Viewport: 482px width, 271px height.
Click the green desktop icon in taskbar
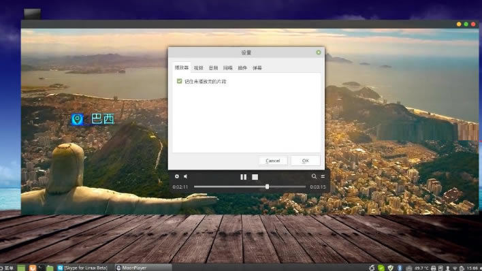pyautogui.click(x=21, y=268)
